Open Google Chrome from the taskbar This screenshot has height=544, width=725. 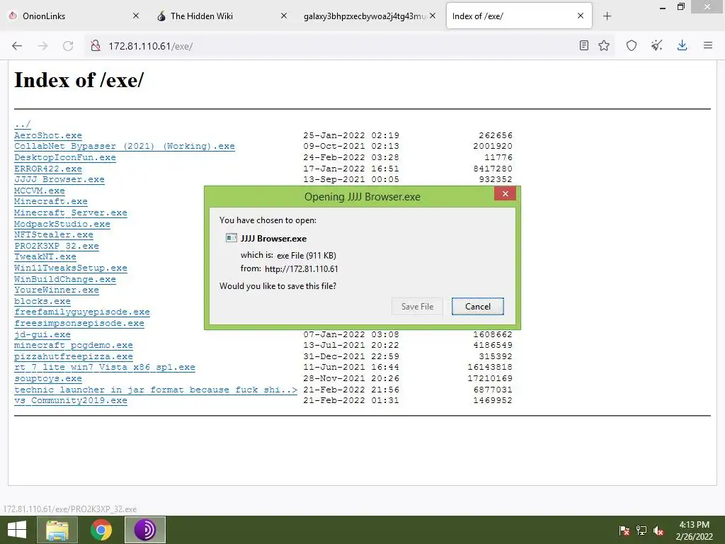(x=101, y=530)
